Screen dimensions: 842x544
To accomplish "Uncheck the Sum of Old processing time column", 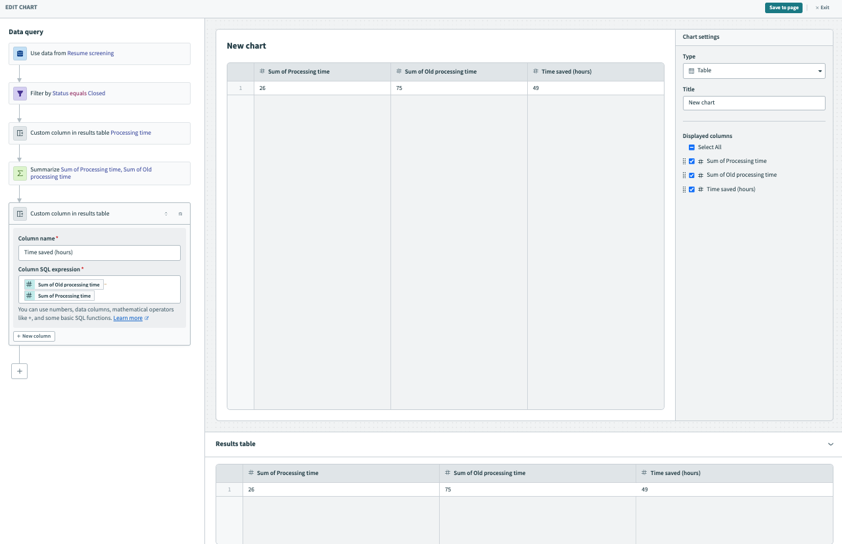I will (691, 175).
